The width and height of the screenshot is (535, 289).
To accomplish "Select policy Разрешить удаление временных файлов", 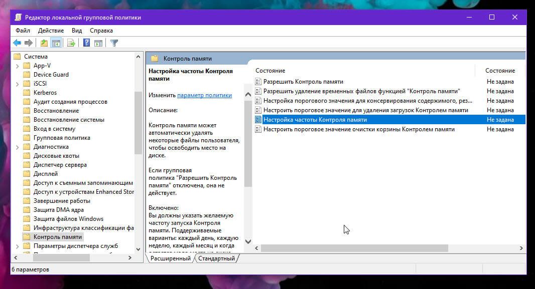I will [362, 91].
